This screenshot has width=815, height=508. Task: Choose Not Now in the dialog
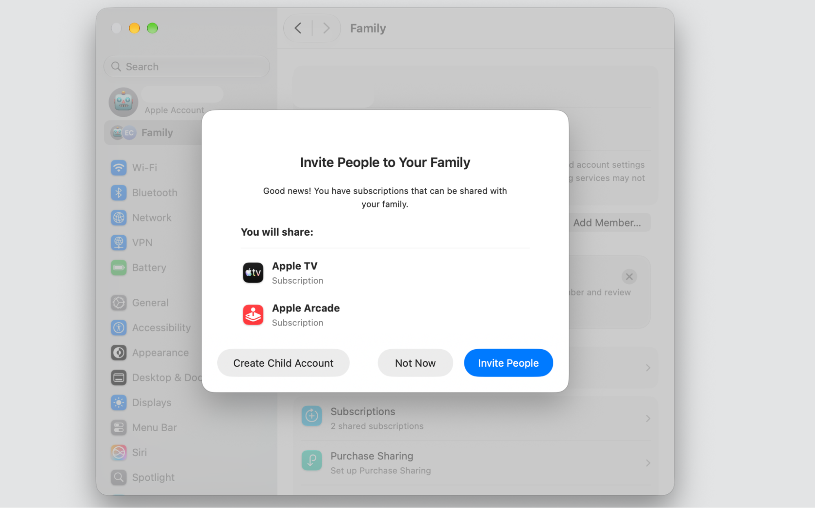415,363
